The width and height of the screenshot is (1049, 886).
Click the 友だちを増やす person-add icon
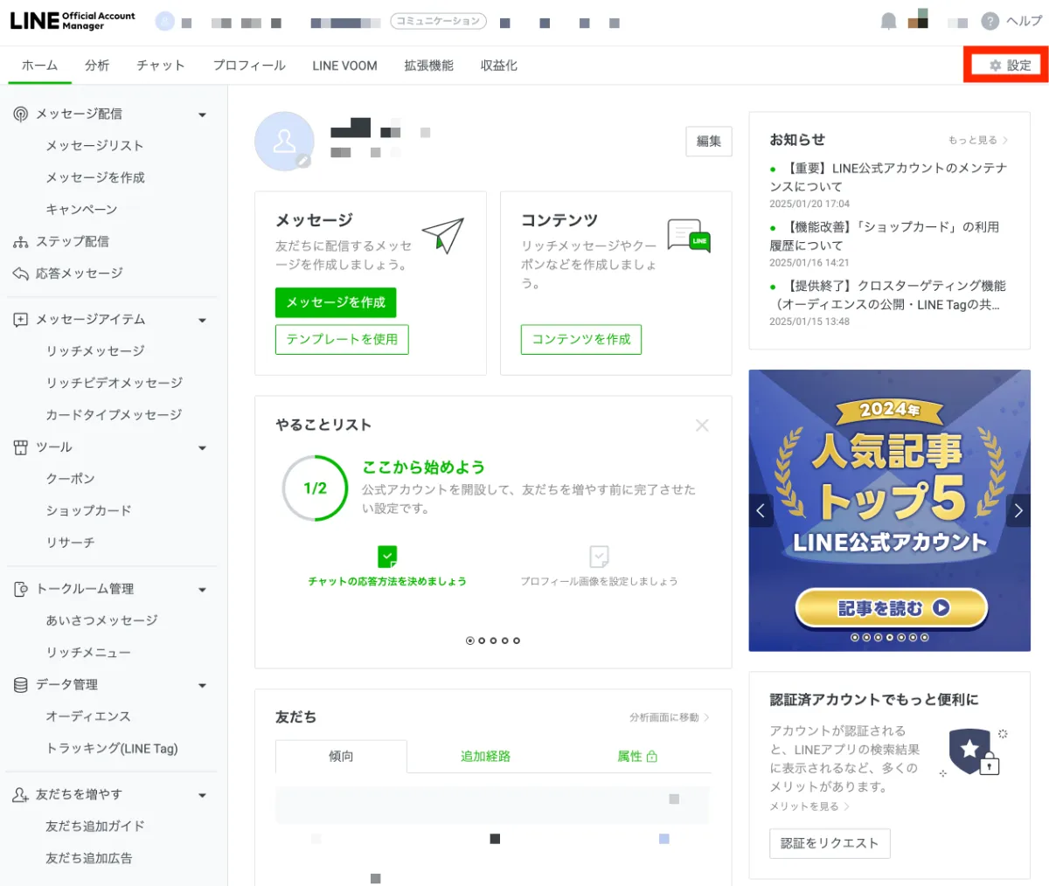tap(18, 795)
